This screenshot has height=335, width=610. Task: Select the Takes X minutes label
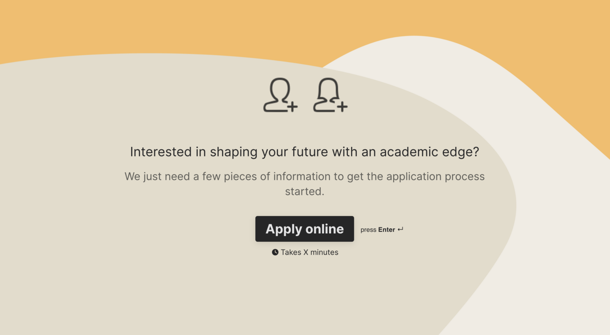tap(309, 252)
